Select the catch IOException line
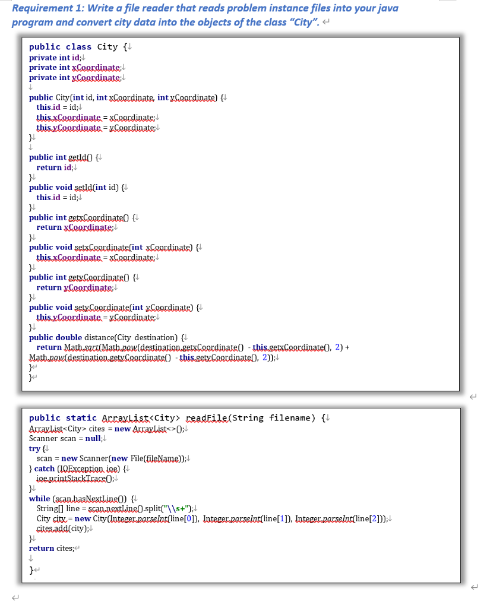 pos(77,468)
